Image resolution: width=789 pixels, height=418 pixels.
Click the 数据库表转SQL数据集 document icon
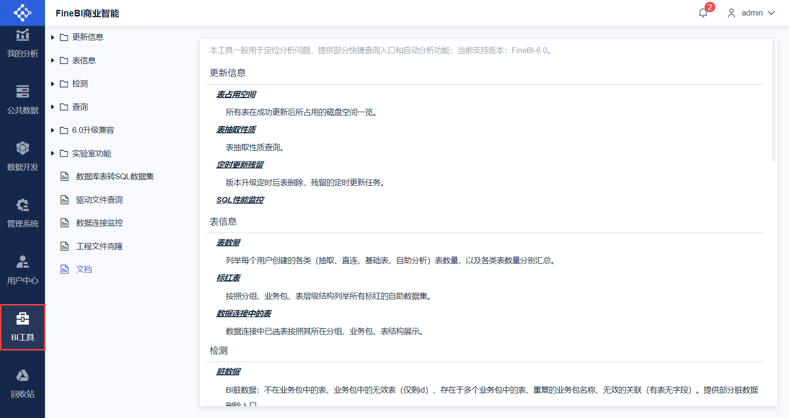click(x=65, y=176)
